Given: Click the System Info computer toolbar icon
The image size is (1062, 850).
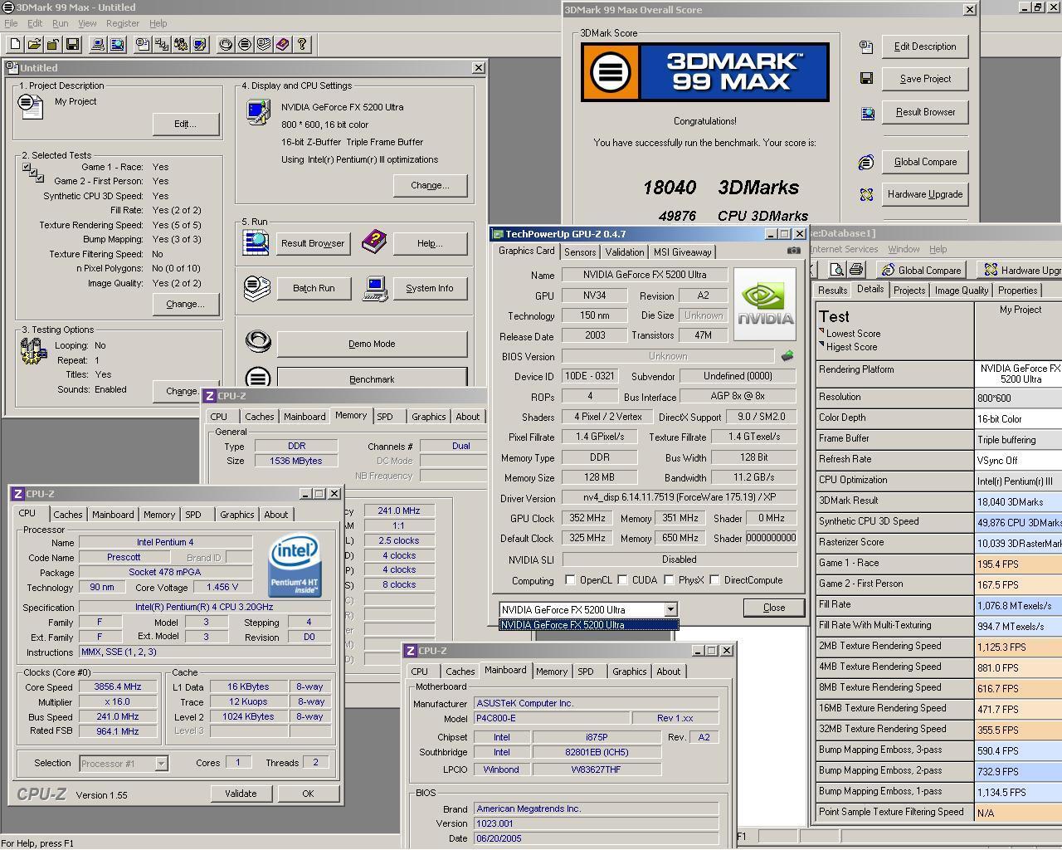Looking at the screenshot, I should [x=98, y=44].
